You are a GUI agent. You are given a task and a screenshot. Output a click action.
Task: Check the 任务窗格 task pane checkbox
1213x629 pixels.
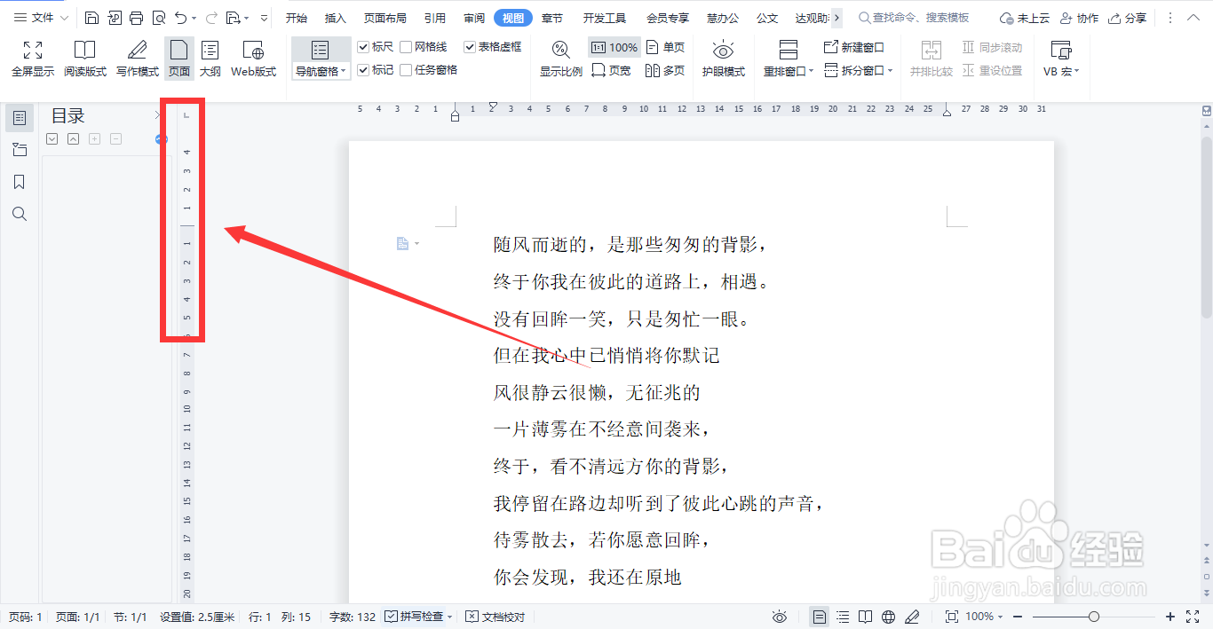tap(406, 70)
